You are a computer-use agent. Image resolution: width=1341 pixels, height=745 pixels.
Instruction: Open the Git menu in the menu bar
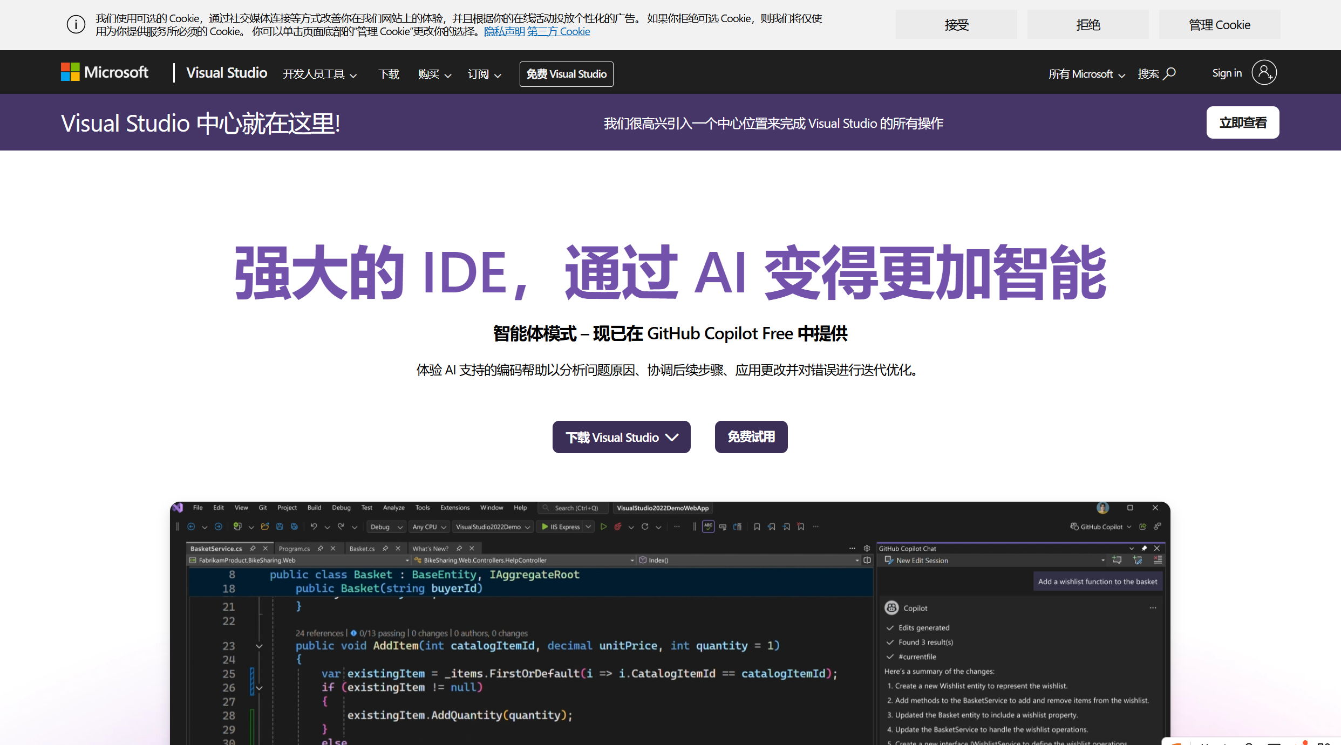[x=263, y=508]
